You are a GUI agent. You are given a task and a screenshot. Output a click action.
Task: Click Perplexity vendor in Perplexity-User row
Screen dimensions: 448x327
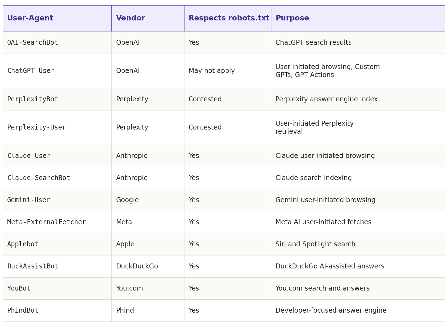click(148, 128)
